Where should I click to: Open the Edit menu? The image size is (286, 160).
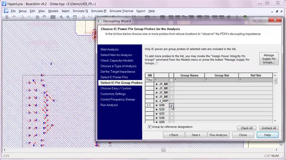pos(32,11)
